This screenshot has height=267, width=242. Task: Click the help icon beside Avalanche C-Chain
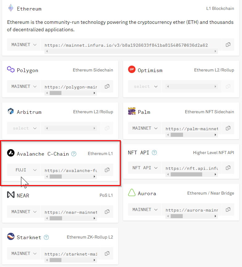point(74,154)
